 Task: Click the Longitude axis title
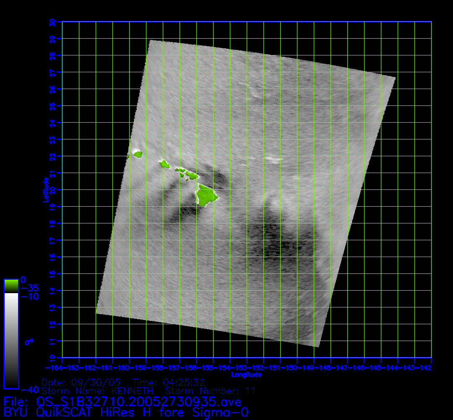(246, 374)
